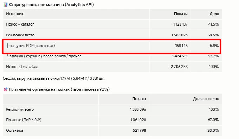Viewport: 239px width, 139px height.
Task: Click the 'Сессии, выручка, заказы за окно' line
Action: (x=54, y=79)
